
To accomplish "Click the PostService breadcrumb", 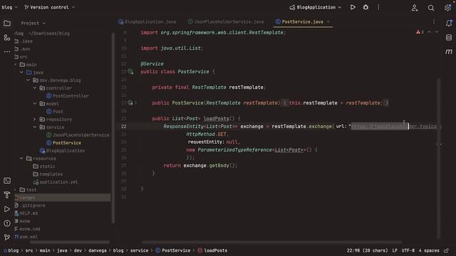I will coord(172,250).
